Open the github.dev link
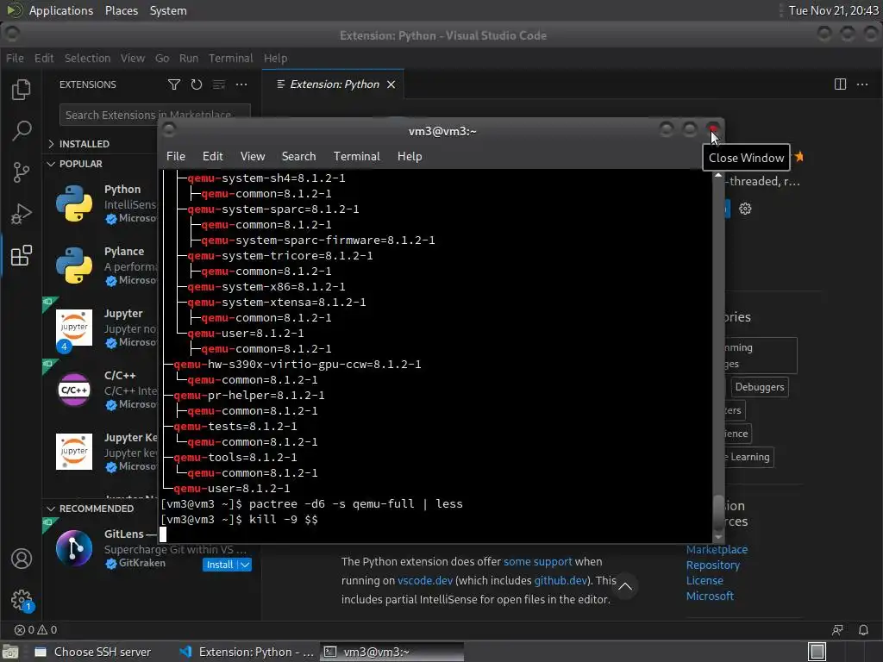This screenshot has height=662, width=883. (560, 580)
